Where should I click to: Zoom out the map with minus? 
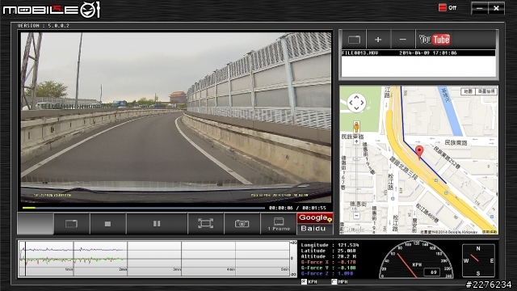click(x=356, y=216)
